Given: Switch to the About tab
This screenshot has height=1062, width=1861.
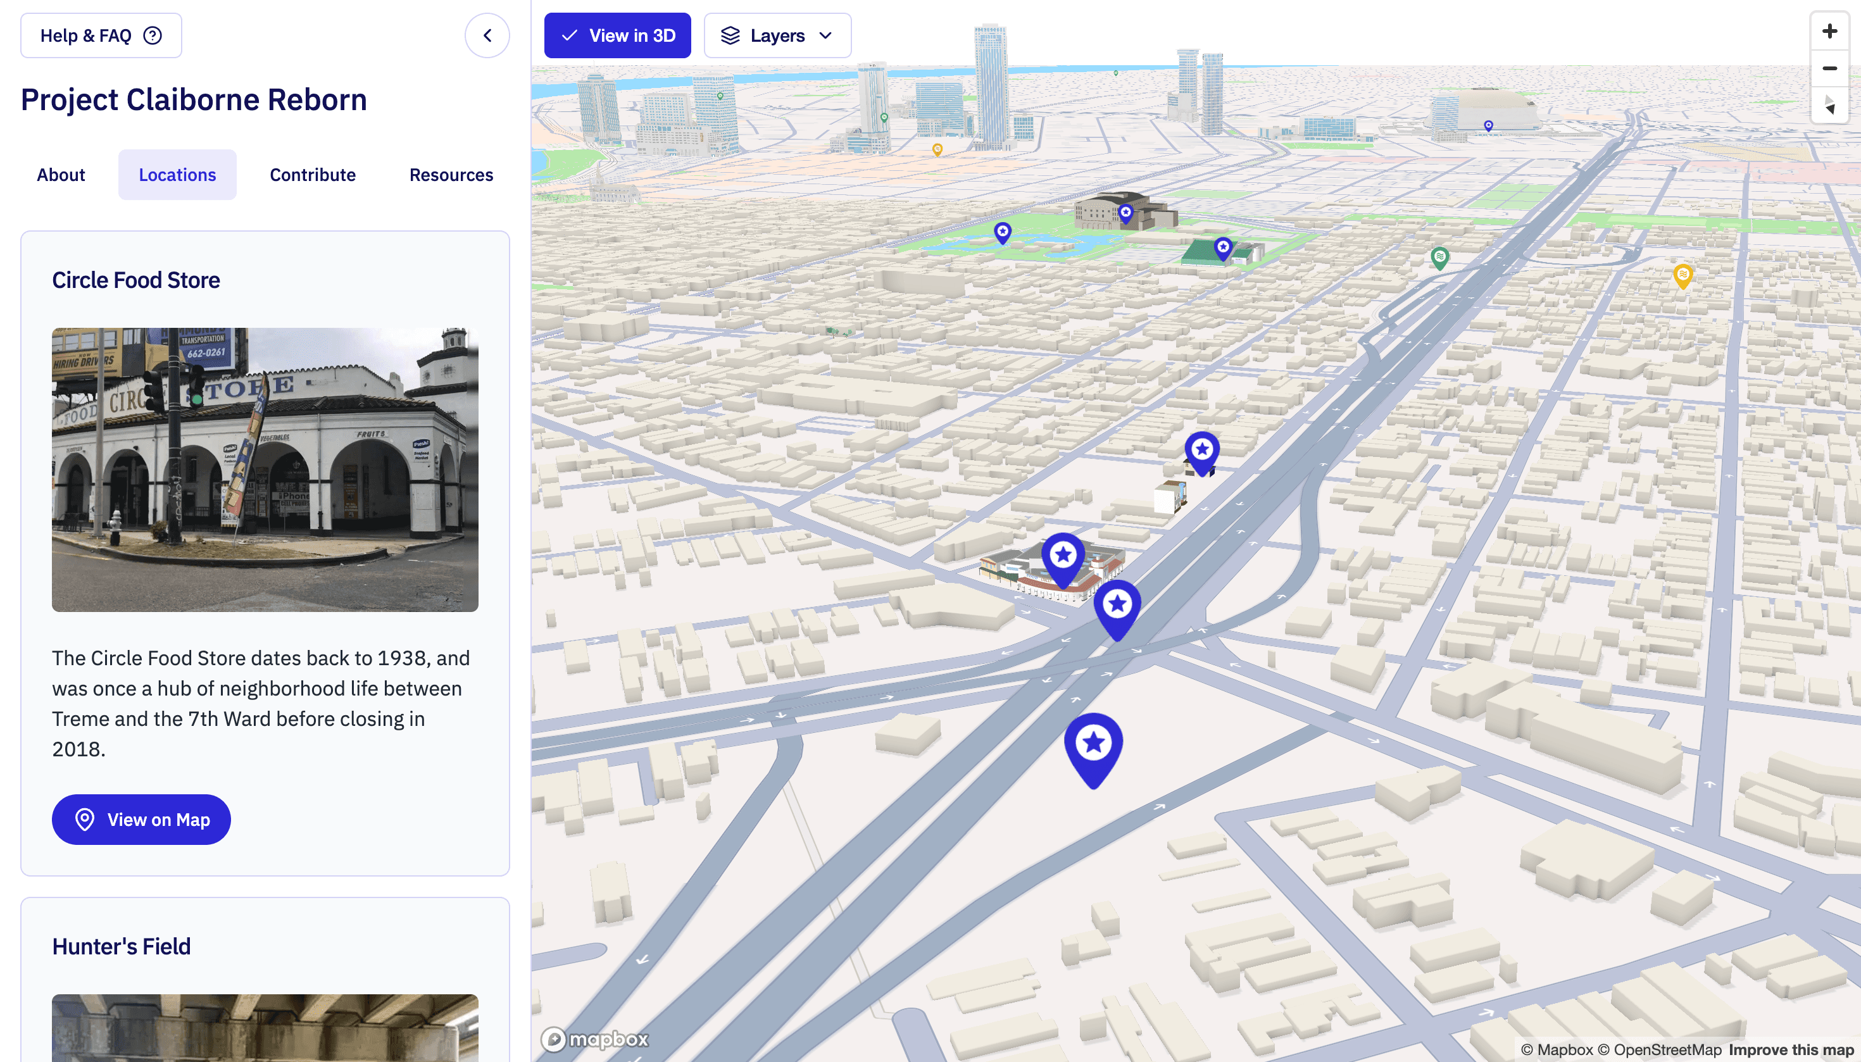Looking at the screenshot, I should pos(61,174).
